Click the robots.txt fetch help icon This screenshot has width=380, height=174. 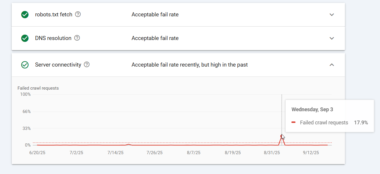[x=78, y=14]
